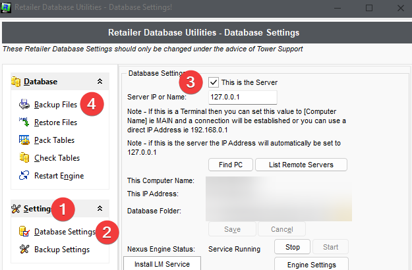Click the Restore Files icon
412x270 pixels.
pyautogui.click(x=24, y=122)
